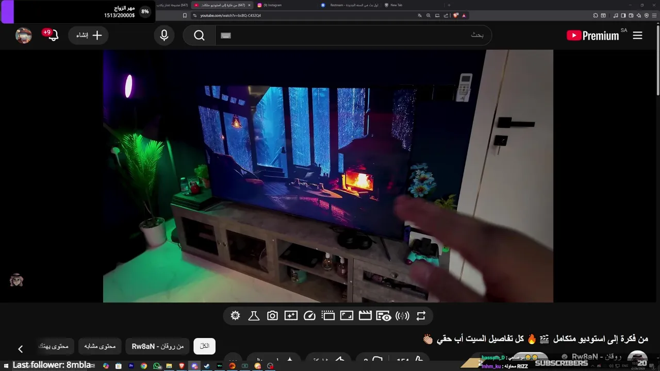Image resolution: width=660 pixels, height=371 pixels.
Task: Select the الكل chip
Action: click(x=204, y=346)
